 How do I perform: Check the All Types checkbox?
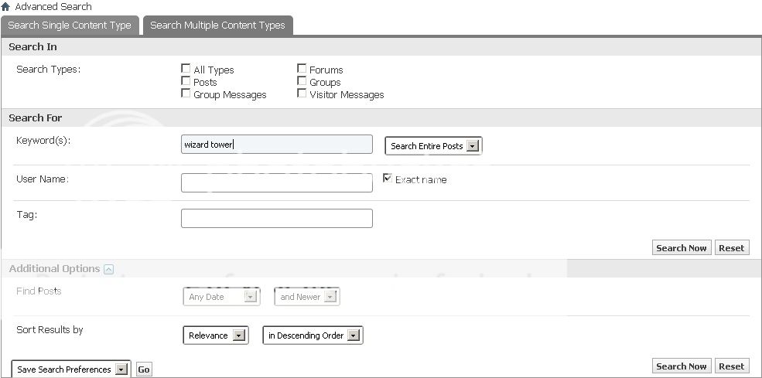click(186, 69)
